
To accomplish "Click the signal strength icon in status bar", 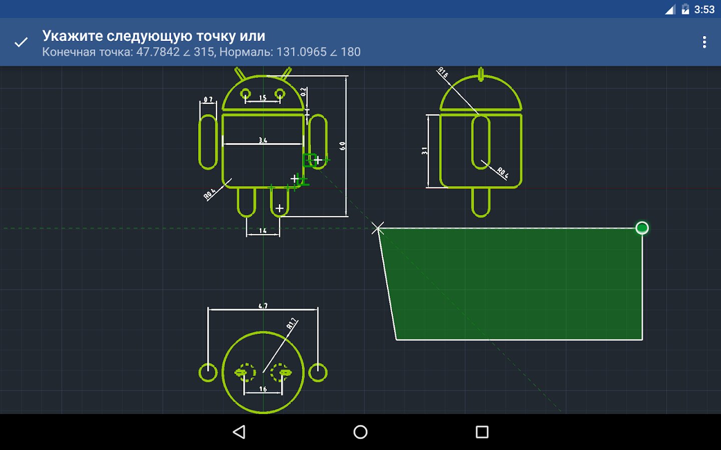I will (670, 9).
